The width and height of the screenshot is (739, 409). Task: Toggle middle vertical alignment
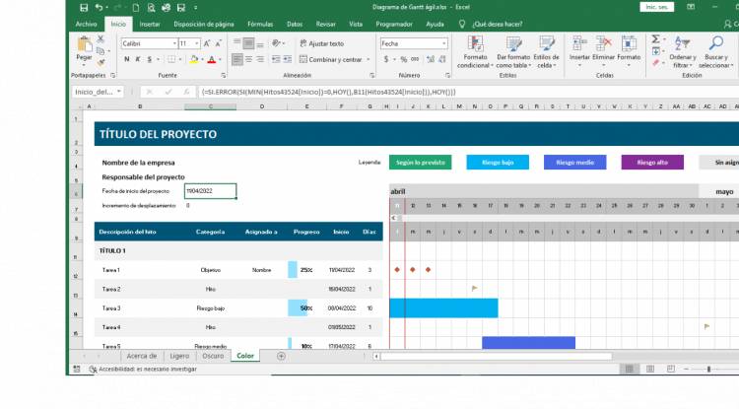point(248,43)
